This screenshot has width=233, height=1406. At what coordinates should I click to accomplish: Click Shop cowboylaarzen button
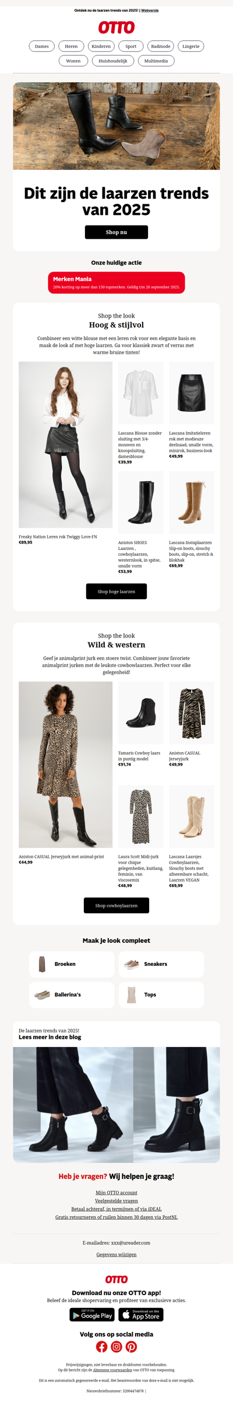[116, 905]
